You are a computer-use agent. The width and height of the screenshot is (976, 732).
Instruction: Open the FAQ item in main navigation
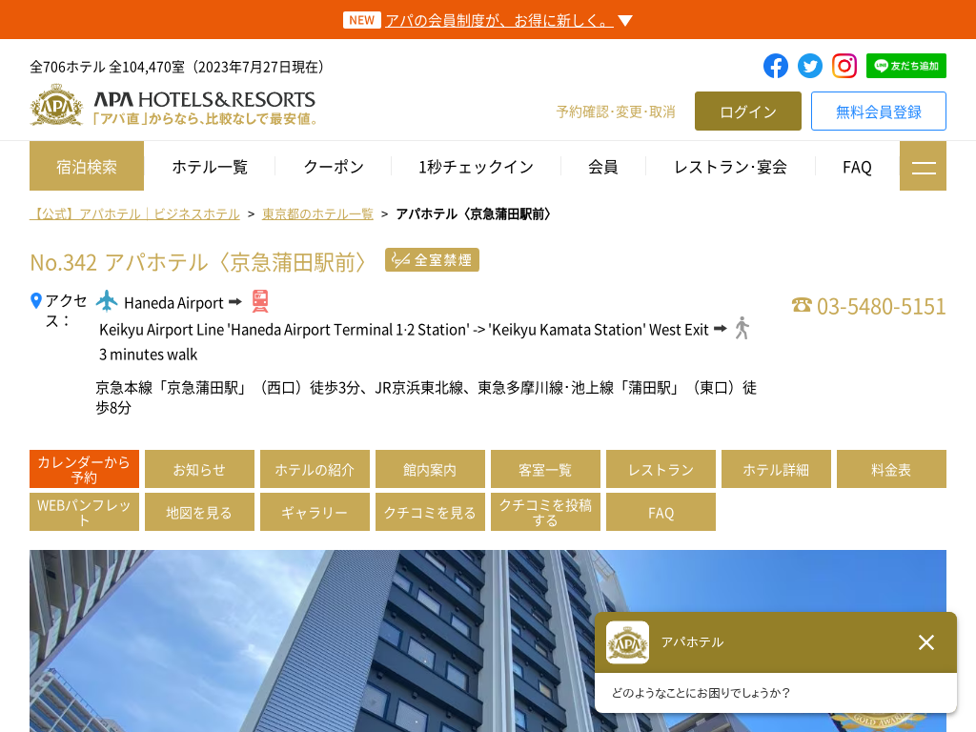coord(857,167)
